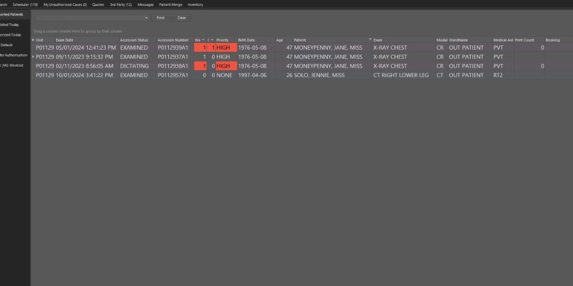Image resolution: width=573 pixels, height=286 pixels.
Task: Open the search combo box dropdown arrow
Action: [x=146, y=18]
